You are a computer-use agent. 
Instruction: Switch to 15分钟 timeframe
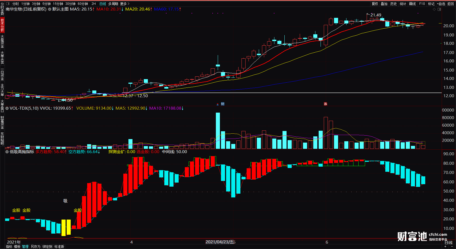(58, 4)
